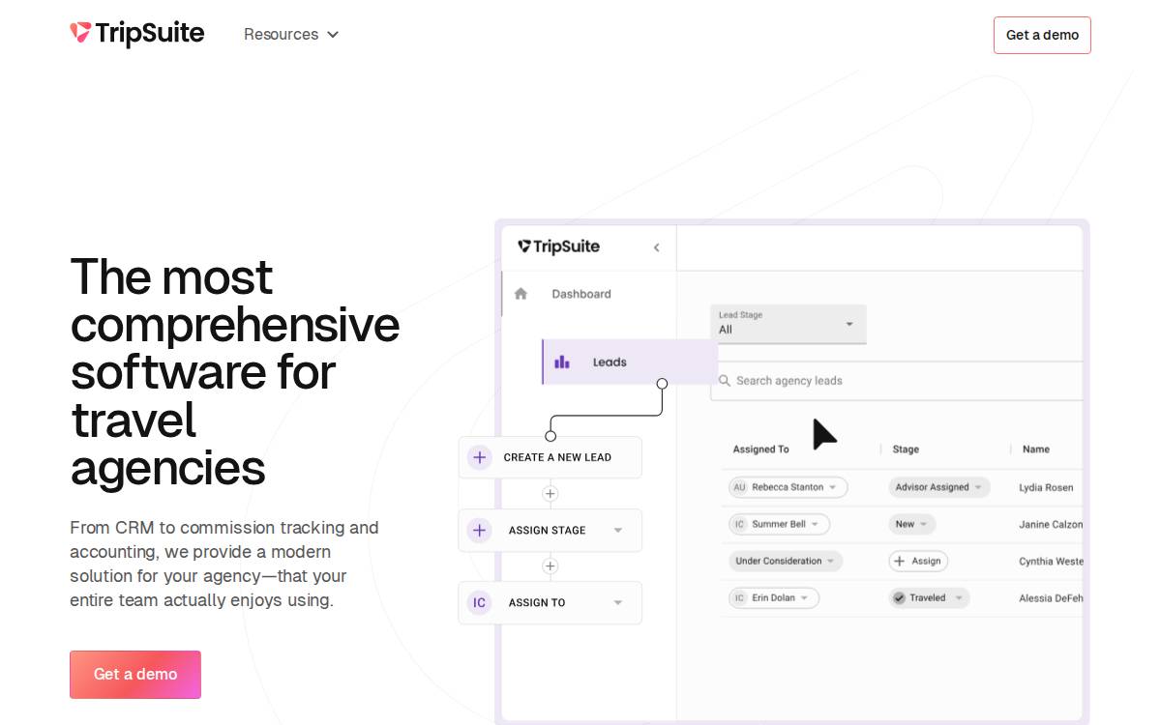Open the Advisor Assigned stage dropdown
This screenshot has height=725, width=1161.
[938, 487]
